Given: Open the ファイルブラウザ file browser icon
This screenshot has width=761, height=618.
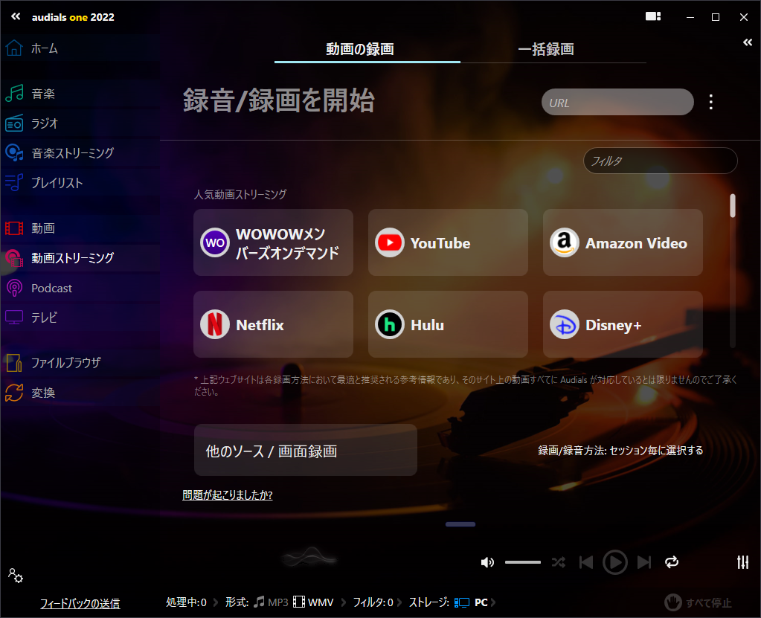Looking at the screenshot, I should [x=14, y=363].
